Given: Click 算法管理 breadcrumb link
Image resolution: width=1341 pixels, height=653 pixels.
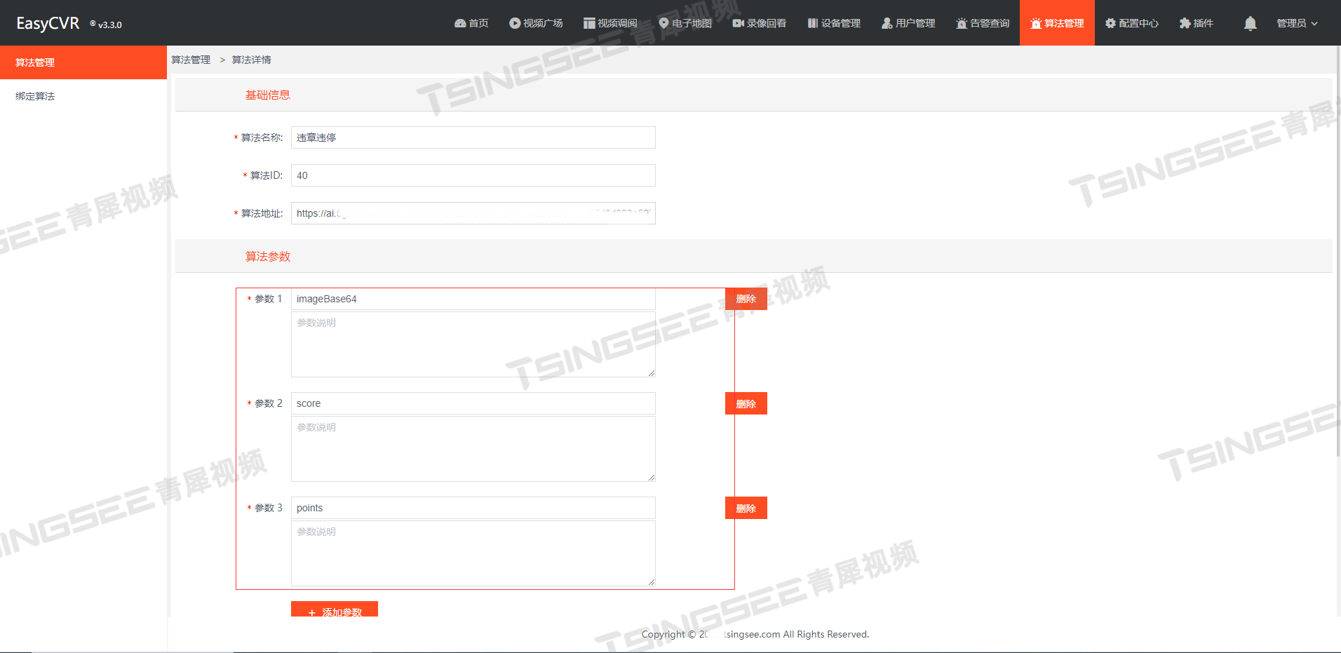Looking at the screenshot, I should pyautogui.click(x=191, y=60).
